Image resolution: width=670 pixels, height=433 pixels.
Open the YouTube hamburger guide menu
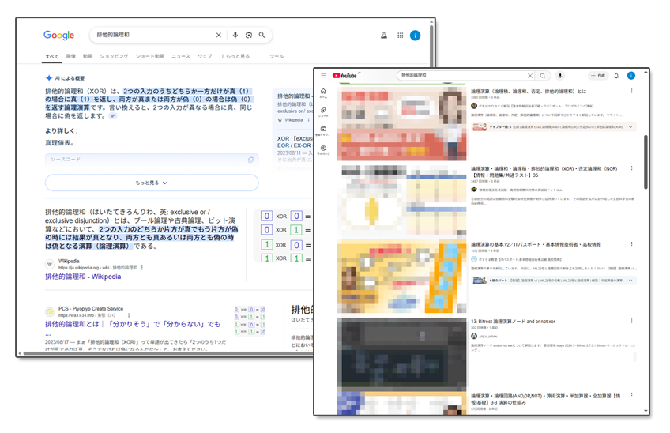click(x=323, y=76)
